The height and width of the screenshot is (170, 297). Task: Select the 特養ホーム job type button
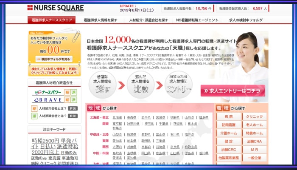[x=255, y=133]
